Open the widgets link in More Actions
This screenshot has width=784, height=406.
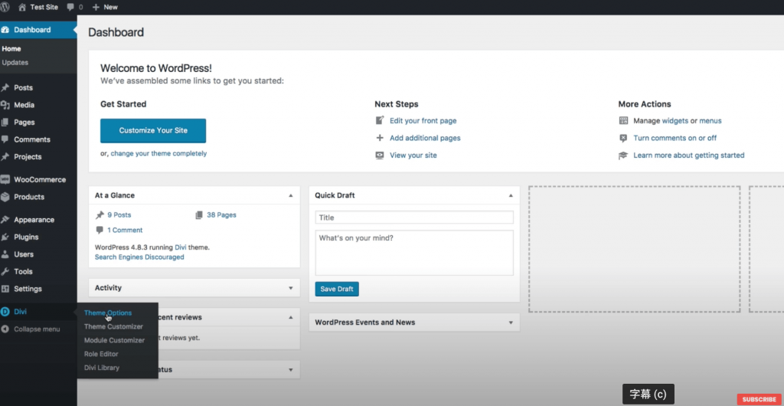[675, 120]
